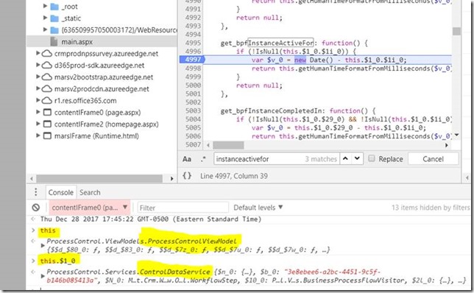The height and width of the screenshot is (293, 474).
Task: Enable the Replace checkbox
Action: pos(372,158)
